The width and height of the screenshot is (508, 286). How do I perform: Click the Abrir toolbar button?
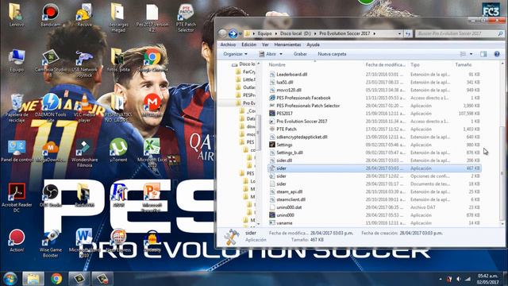pos(267,54)
